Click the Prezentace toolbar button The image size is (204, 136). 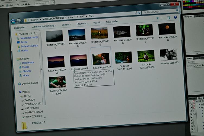tap(82, 23)
